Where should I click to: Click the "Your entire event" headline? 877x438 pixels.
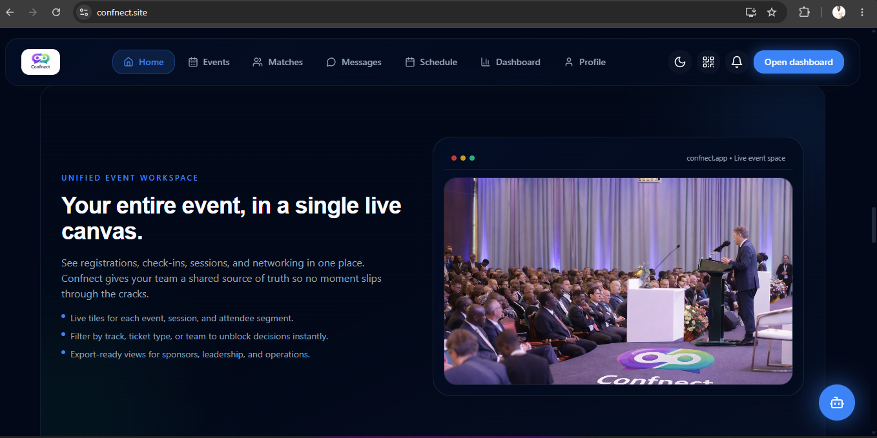pyautogui.click(x=231, y=218)
